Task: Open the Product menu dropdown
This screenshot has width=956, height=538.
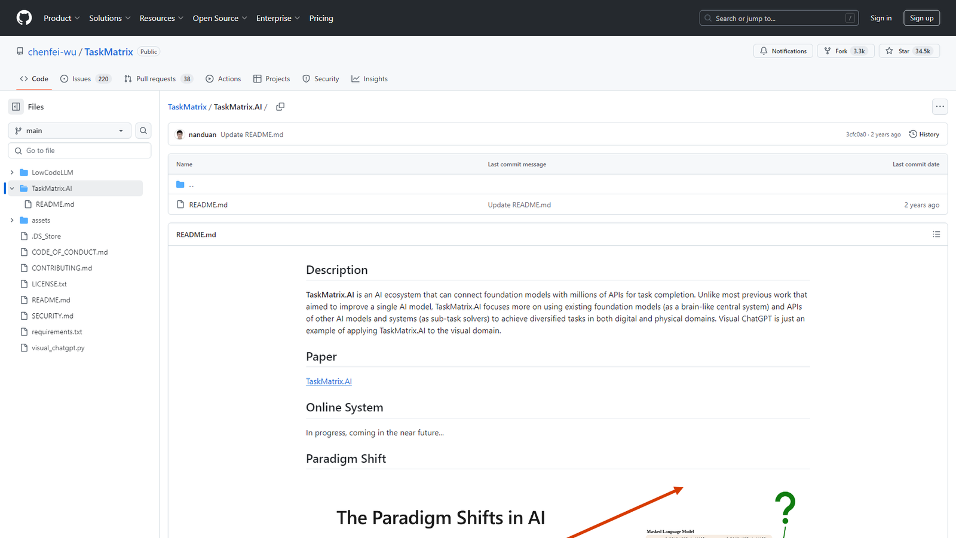Action: tap(62, 18)
